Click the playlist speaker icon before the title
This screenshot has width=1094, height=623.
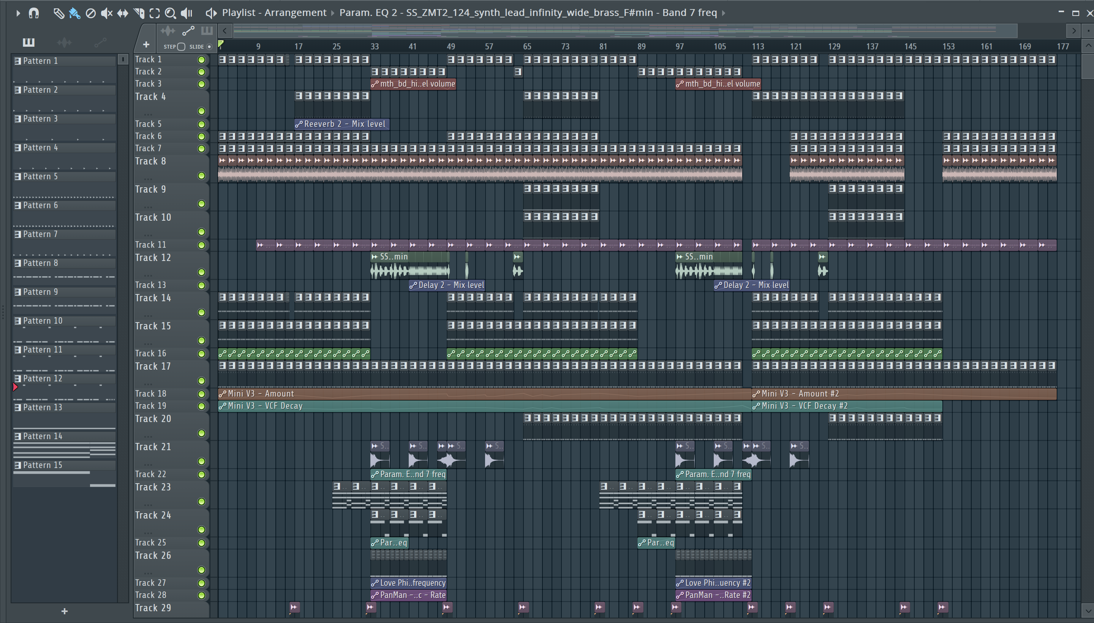(211, 13)
